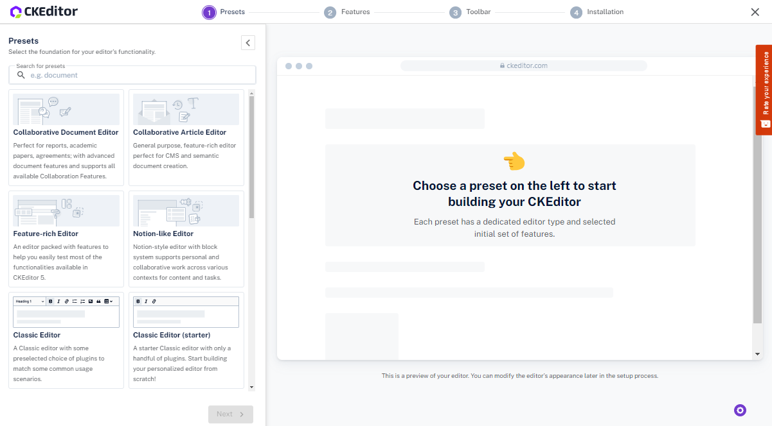The width and height of the screenshot is (772, 426).
Task: Click Italic icon in Classic Editor (starter) thumbnail
Action: click(x=146, y=302)
